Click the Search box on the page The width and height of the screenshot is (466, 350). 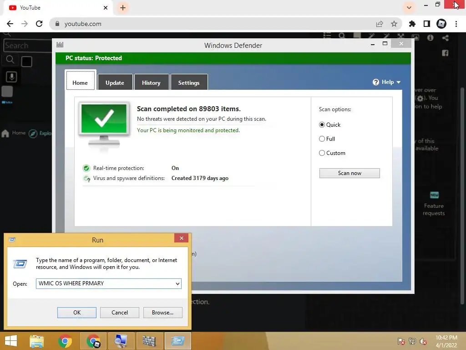tap(27, 46)
